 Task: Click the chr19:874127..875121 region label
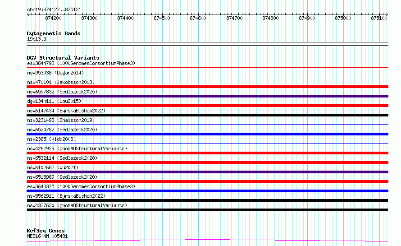(54, 10)
